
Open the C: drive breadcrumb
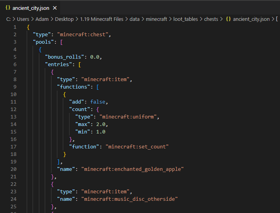(8, 19)
